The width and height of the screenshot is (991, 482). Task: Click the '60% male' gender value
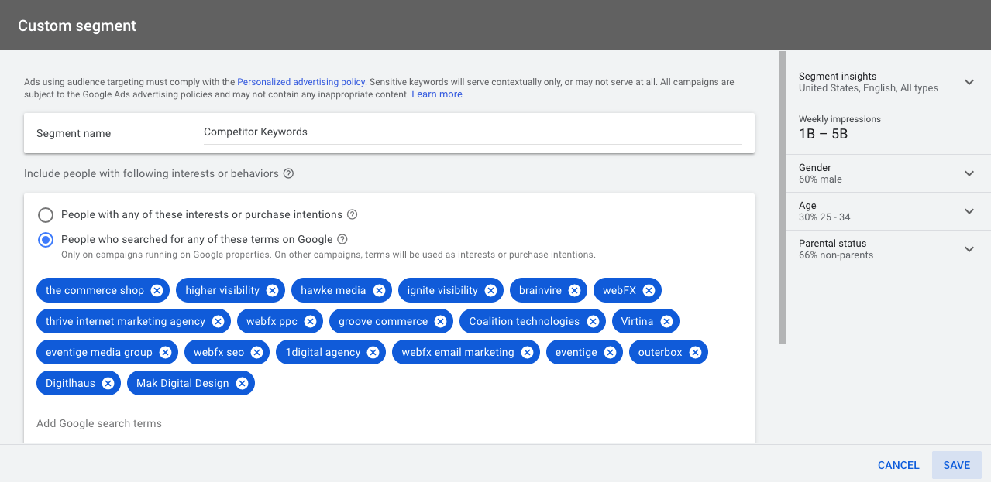point(821,179)
